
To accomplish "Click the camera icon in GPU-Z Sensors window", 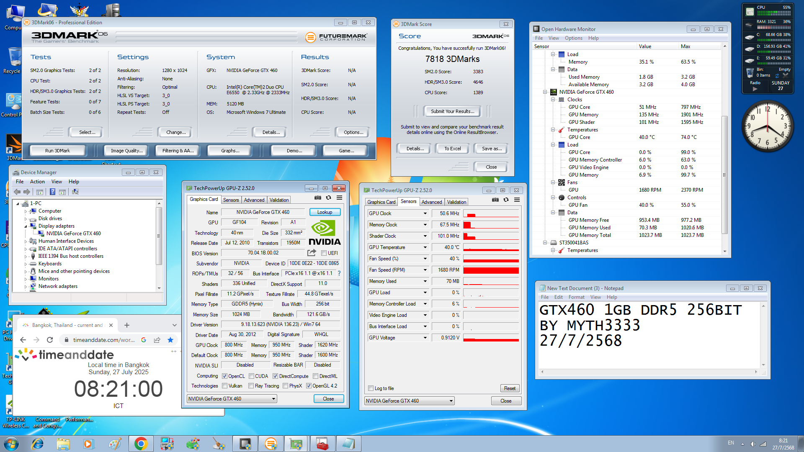I will click(495, 200).
